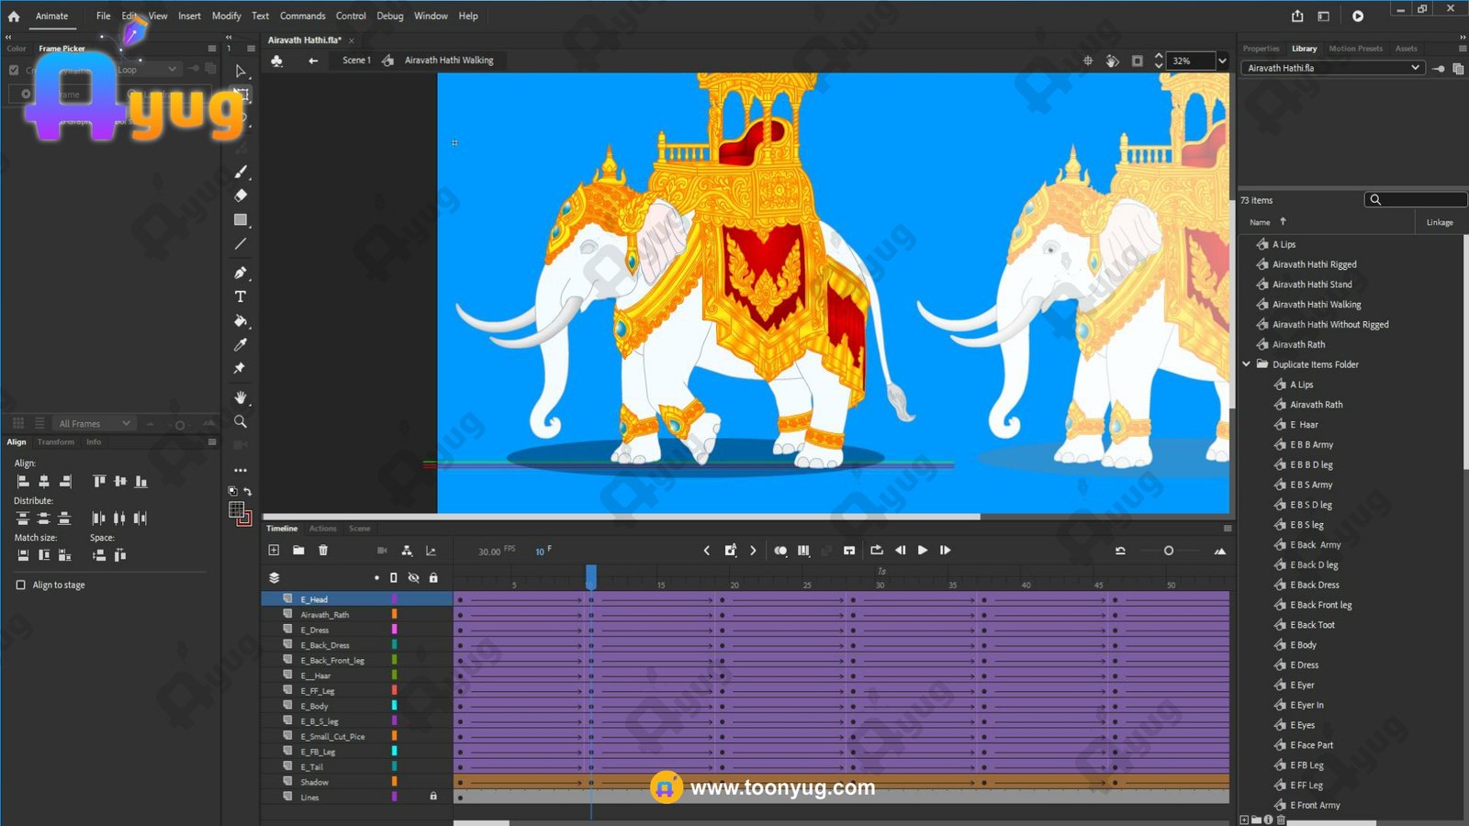The image size is (1469, 826).
Task: Select the Text tool
Action: point(241,296)
